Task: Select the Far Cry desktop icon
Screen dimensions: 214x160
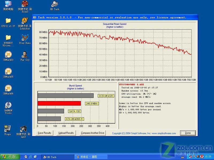Action: pos(25,56)
